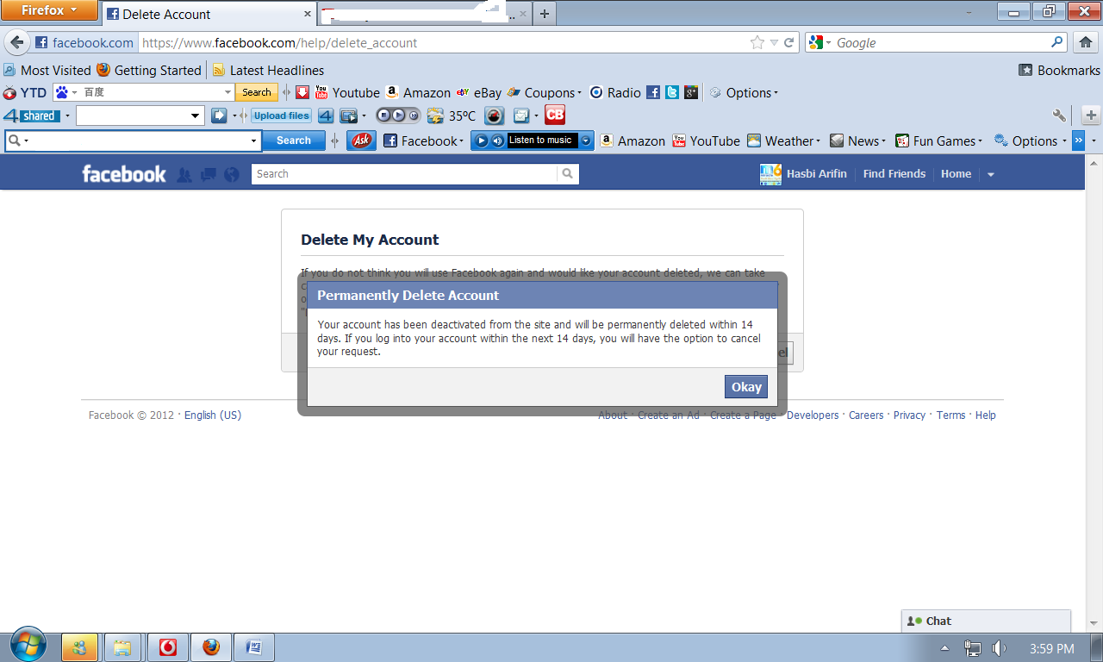
Task: Click the red CB icon
Action: [x=555, y=115]
